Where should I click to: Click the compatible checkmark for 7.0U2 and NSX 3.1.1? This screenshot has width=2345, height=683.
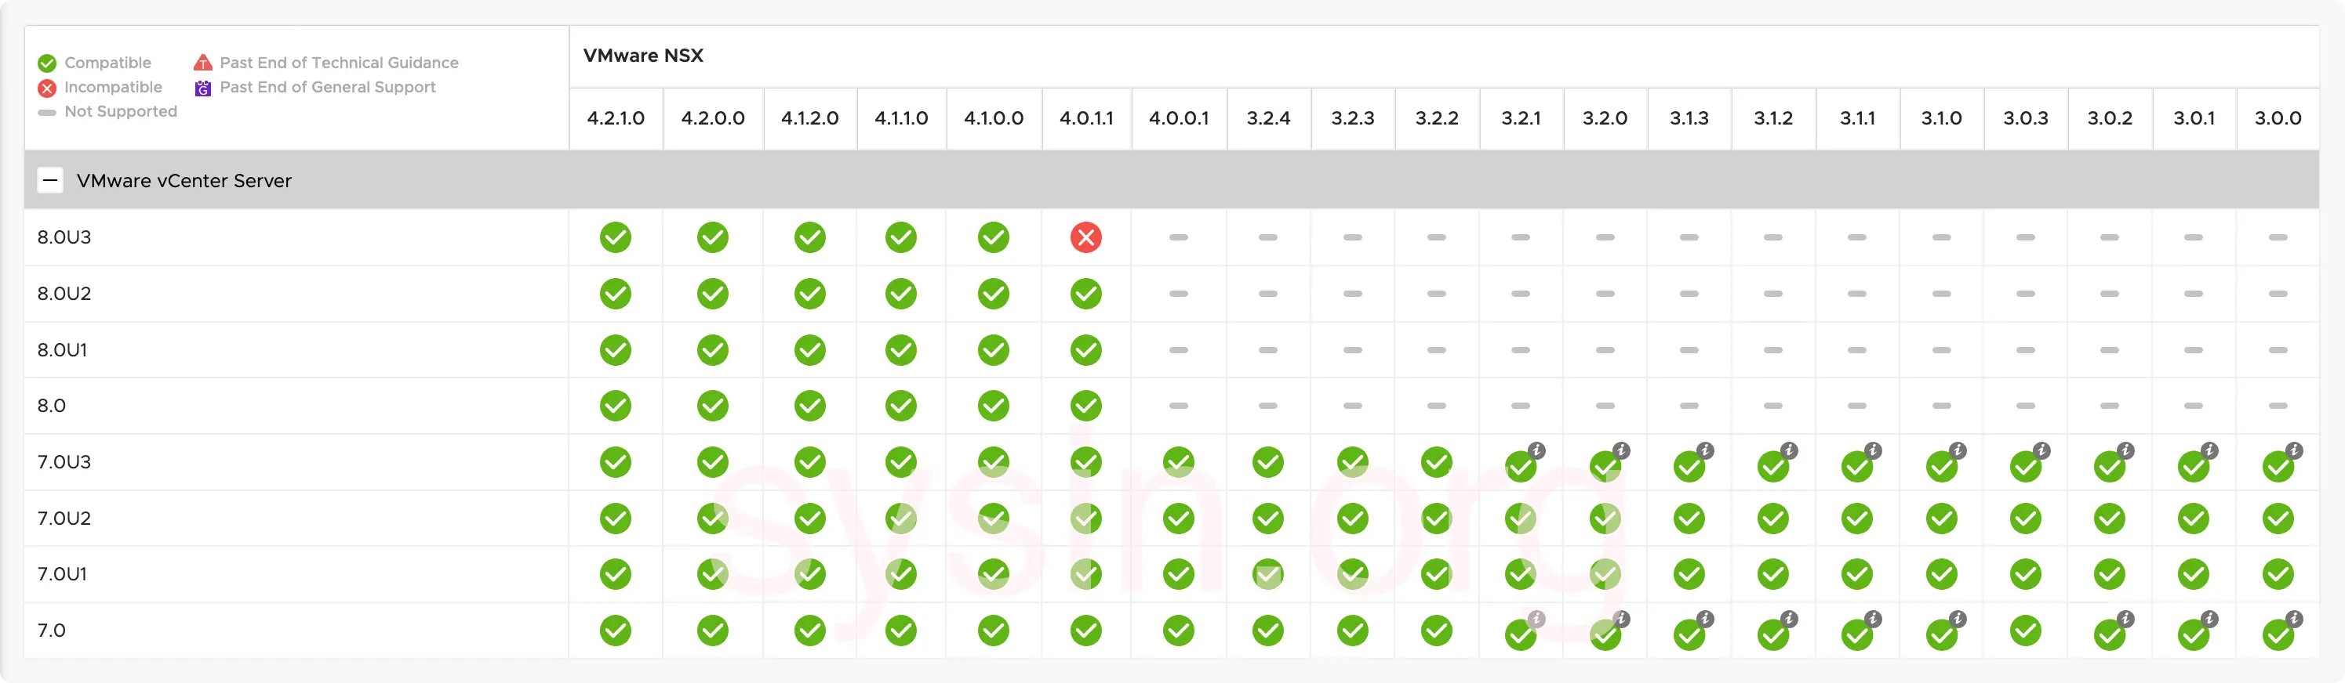click(1857, 519)
